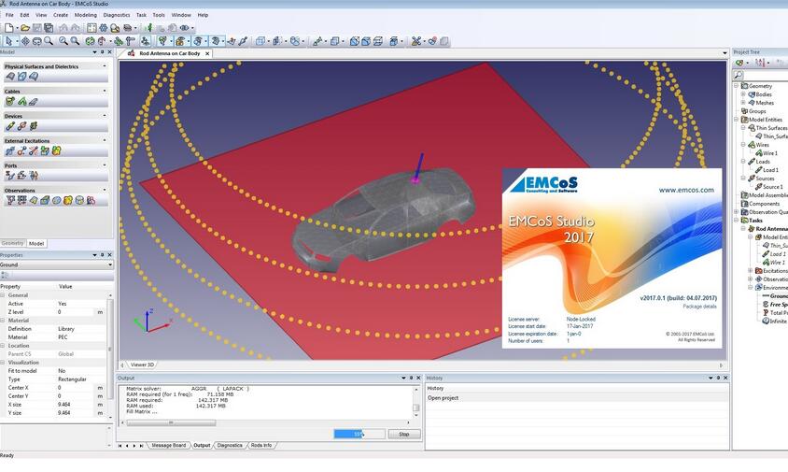Click the green triangular cable icon
This screenshot has height=472, width=788.
coord(21,101)
